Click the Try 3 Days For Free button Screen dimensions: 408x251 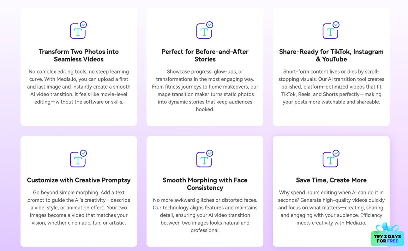[387, 238]
